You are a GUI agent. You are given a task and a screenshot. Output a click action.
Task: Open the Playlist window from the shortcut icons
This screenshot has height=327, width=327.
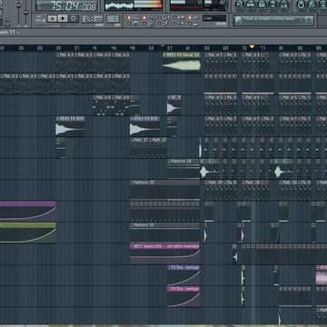pyautogui.click(x=240, y=5)
